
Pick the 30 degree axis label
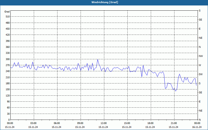coord(8,114)
